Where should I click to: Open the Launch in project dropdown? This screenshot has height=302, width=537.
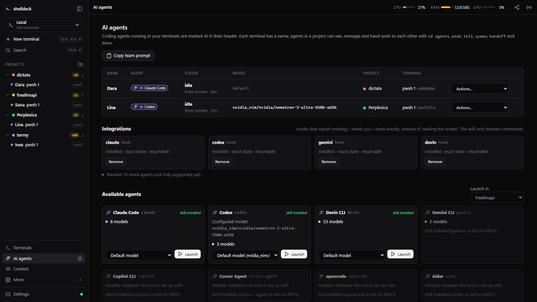tap(497, 198)
